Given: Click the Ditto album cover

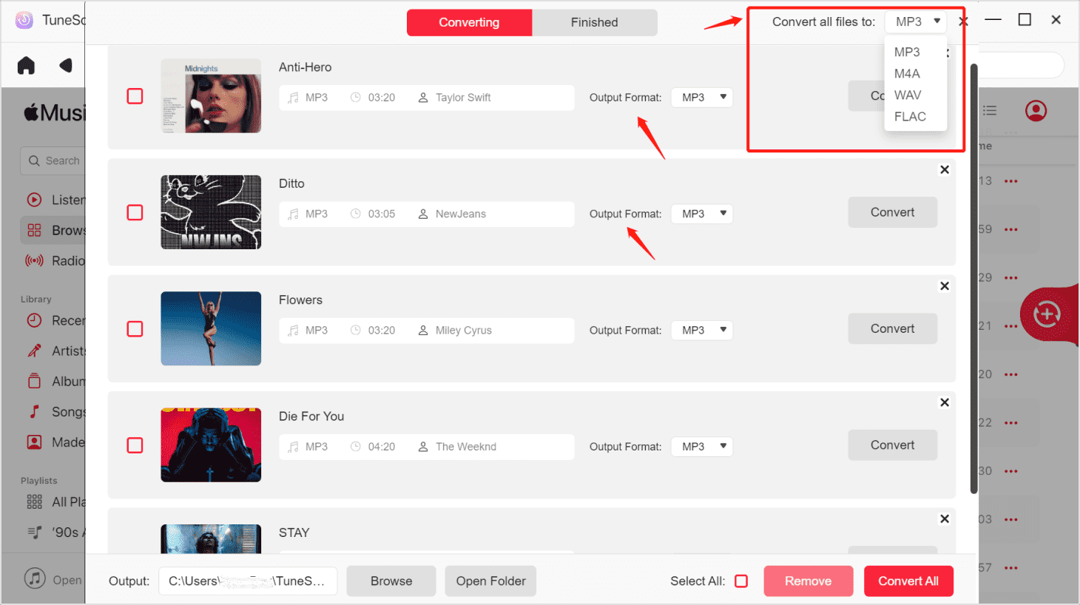Looking at the screenshot, I should (x=211, y=212).
